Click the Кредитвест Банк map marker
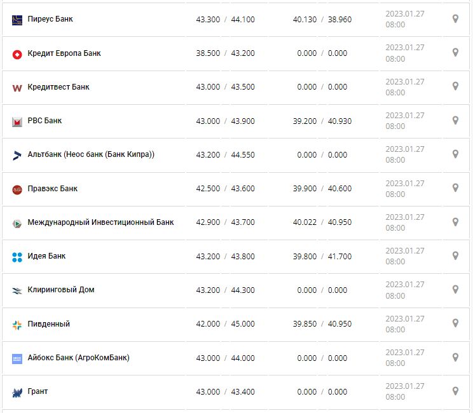473x413 pixels. click(x=455, y=86)
